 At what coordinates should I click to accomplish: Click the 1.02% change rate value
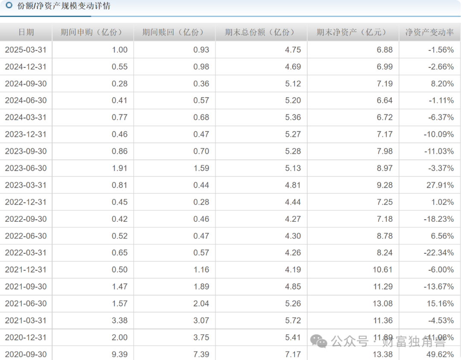tap(443, 202)
